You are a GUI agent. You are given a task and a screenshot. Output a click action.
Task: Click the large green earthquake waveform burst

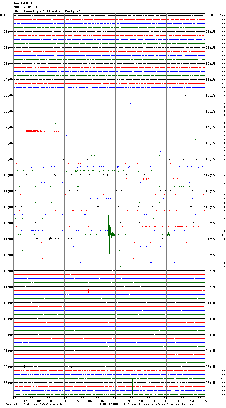[x=109, y=235]
